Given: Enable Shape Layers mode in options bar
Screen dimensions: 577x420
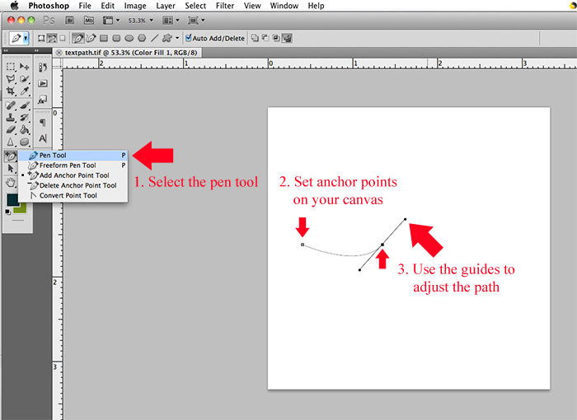Looking at the screenshot, I should coord(41,38).
